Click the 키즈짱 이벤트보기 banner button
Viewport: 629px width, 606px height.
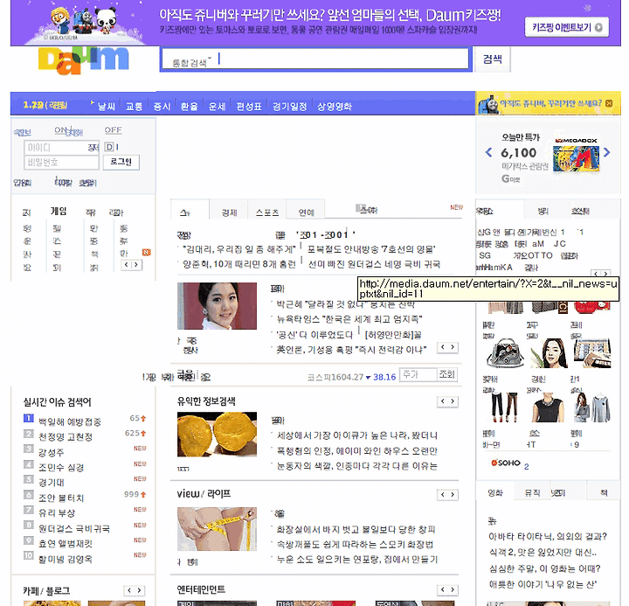point(566,27)
